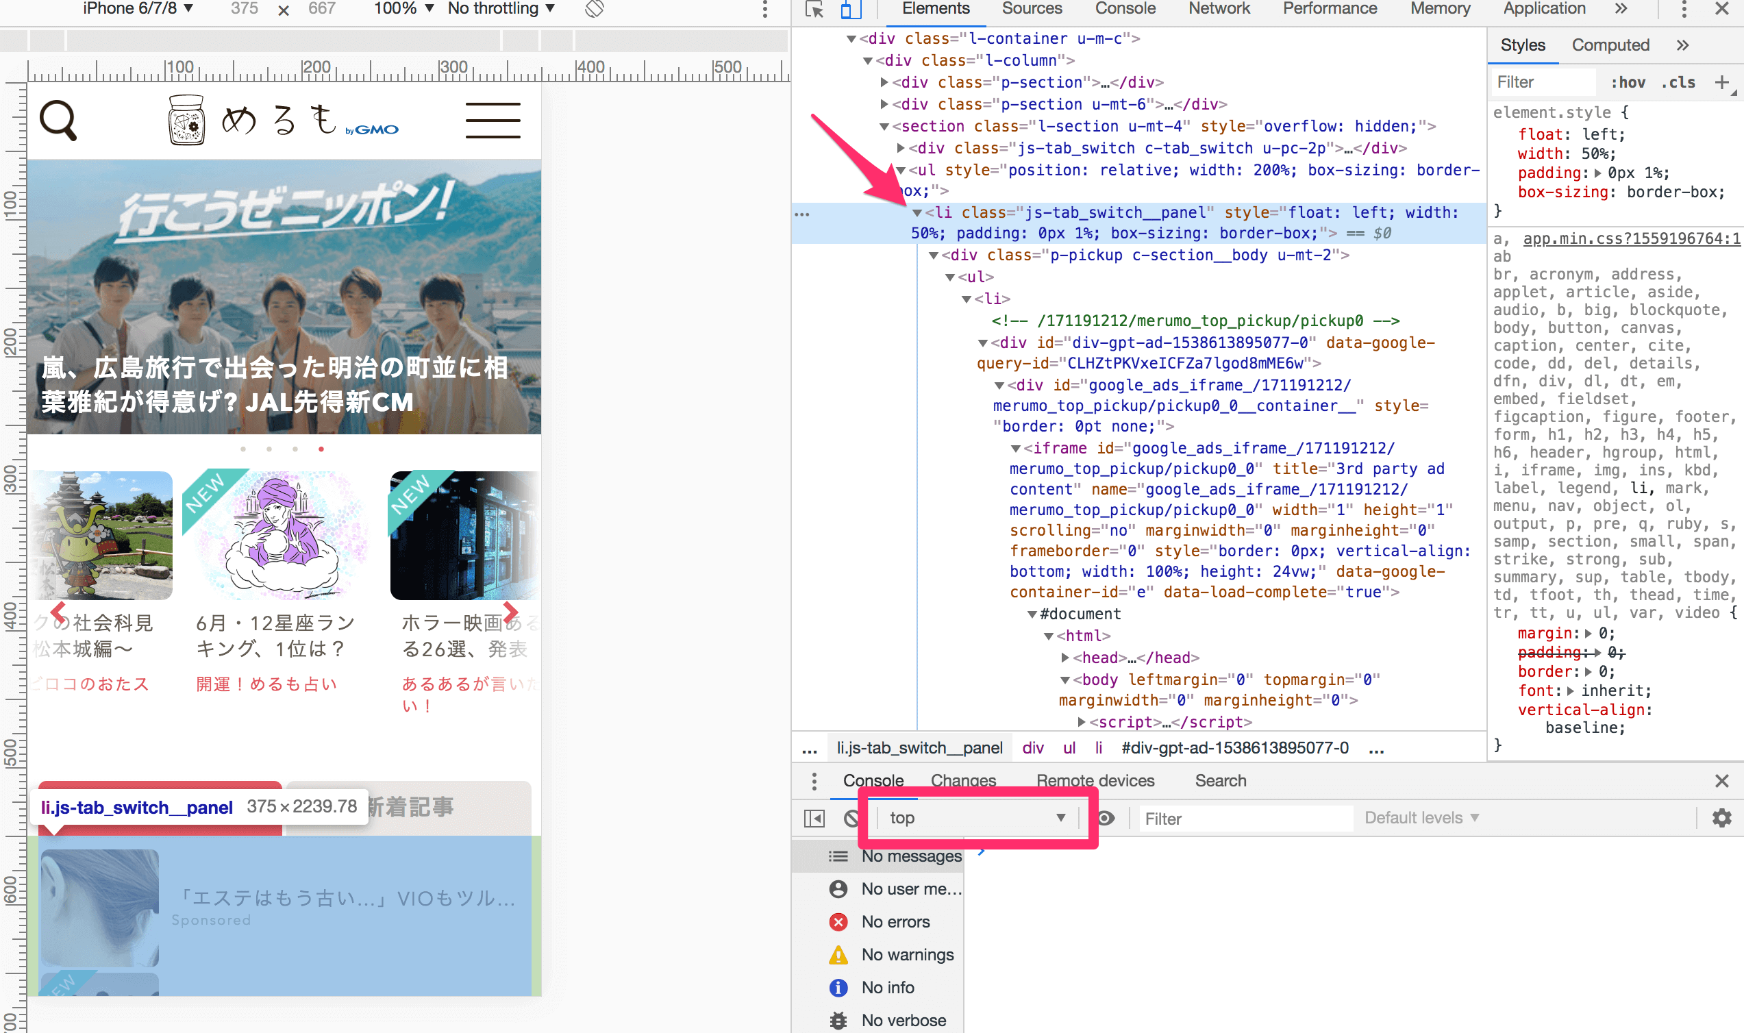Open console settings gear icon
The image size is (1744, 1033).
[x=1721, y=818]
